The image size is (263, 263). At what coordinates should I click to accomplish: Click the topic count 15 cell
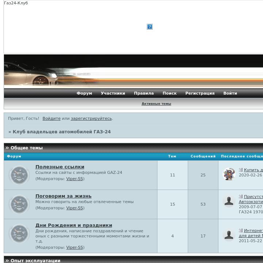pos(172,204)
